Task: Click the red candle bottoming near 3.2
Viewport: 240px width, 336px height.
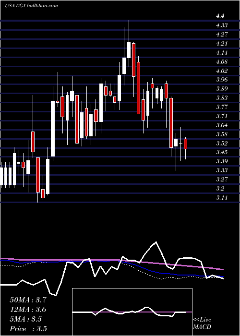Action: [x=38, y=175]
